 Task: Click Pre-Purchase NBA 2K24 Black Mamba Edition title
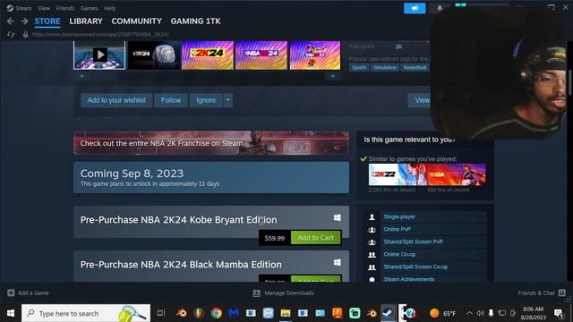pyautogui.click(x=181, y=265)
